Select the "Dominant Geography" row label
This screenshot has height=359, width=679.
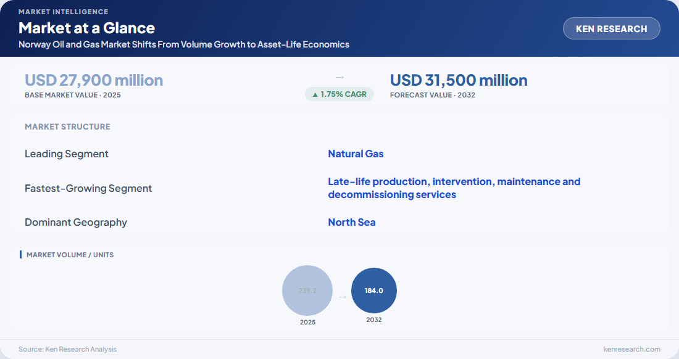(76, 222)
